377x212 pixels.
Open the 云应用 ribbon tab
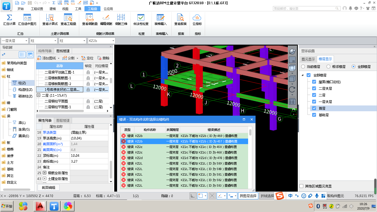point(108,9)
